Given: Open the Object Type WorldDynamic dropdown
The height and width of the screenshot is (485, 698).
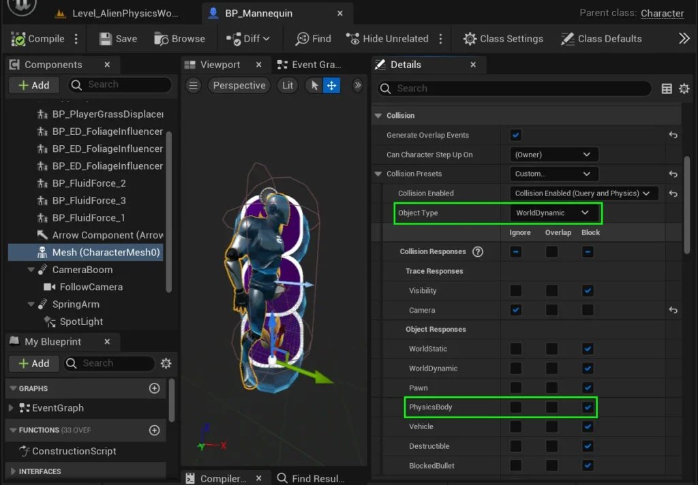Looking at the screenshot, I should [553, 213].
